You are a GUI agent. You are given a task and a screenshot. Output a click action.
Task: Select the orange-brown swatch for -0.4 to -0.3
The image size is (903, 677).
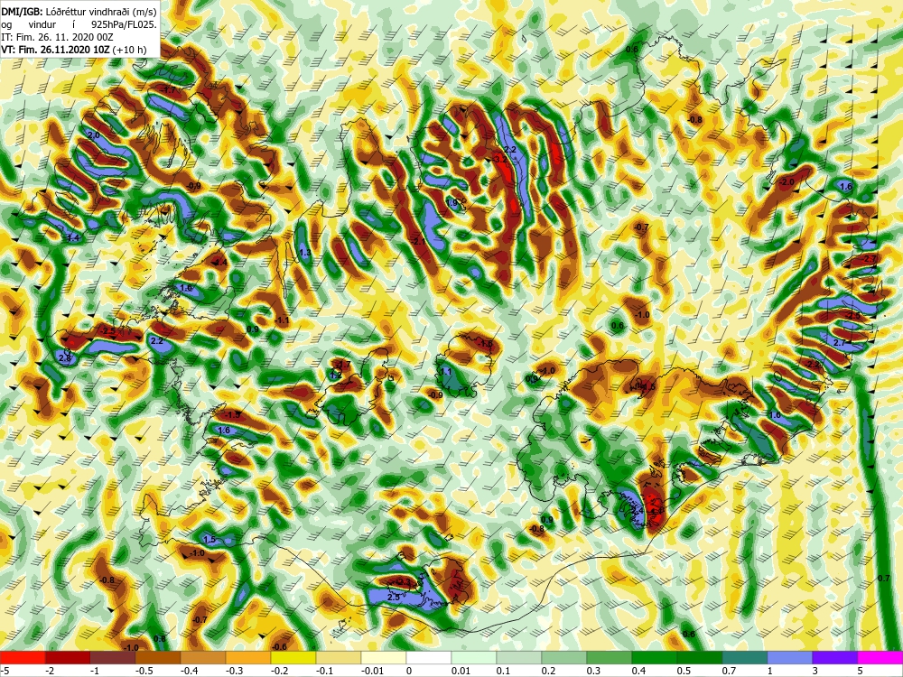click(203, 657)
